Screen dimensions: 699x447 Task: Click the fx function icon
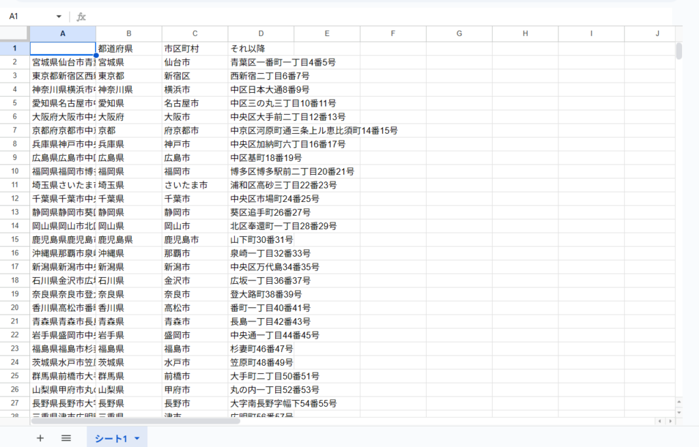[81, 16]
